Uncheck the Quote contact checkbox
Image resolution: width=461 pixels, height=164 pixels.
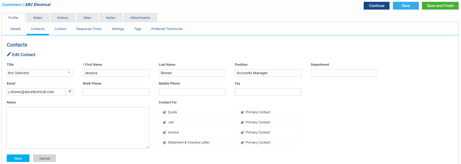coord(164,112)
